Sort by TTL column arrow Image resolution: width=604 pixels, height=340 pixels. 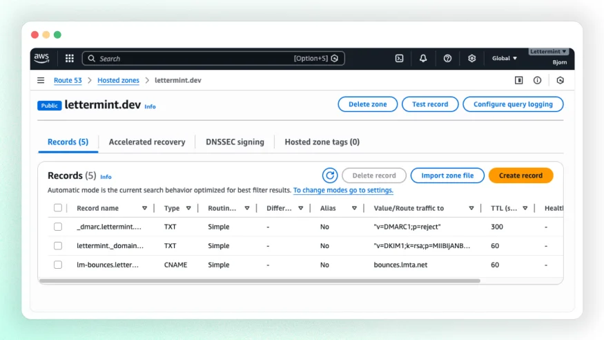point(525,208)
